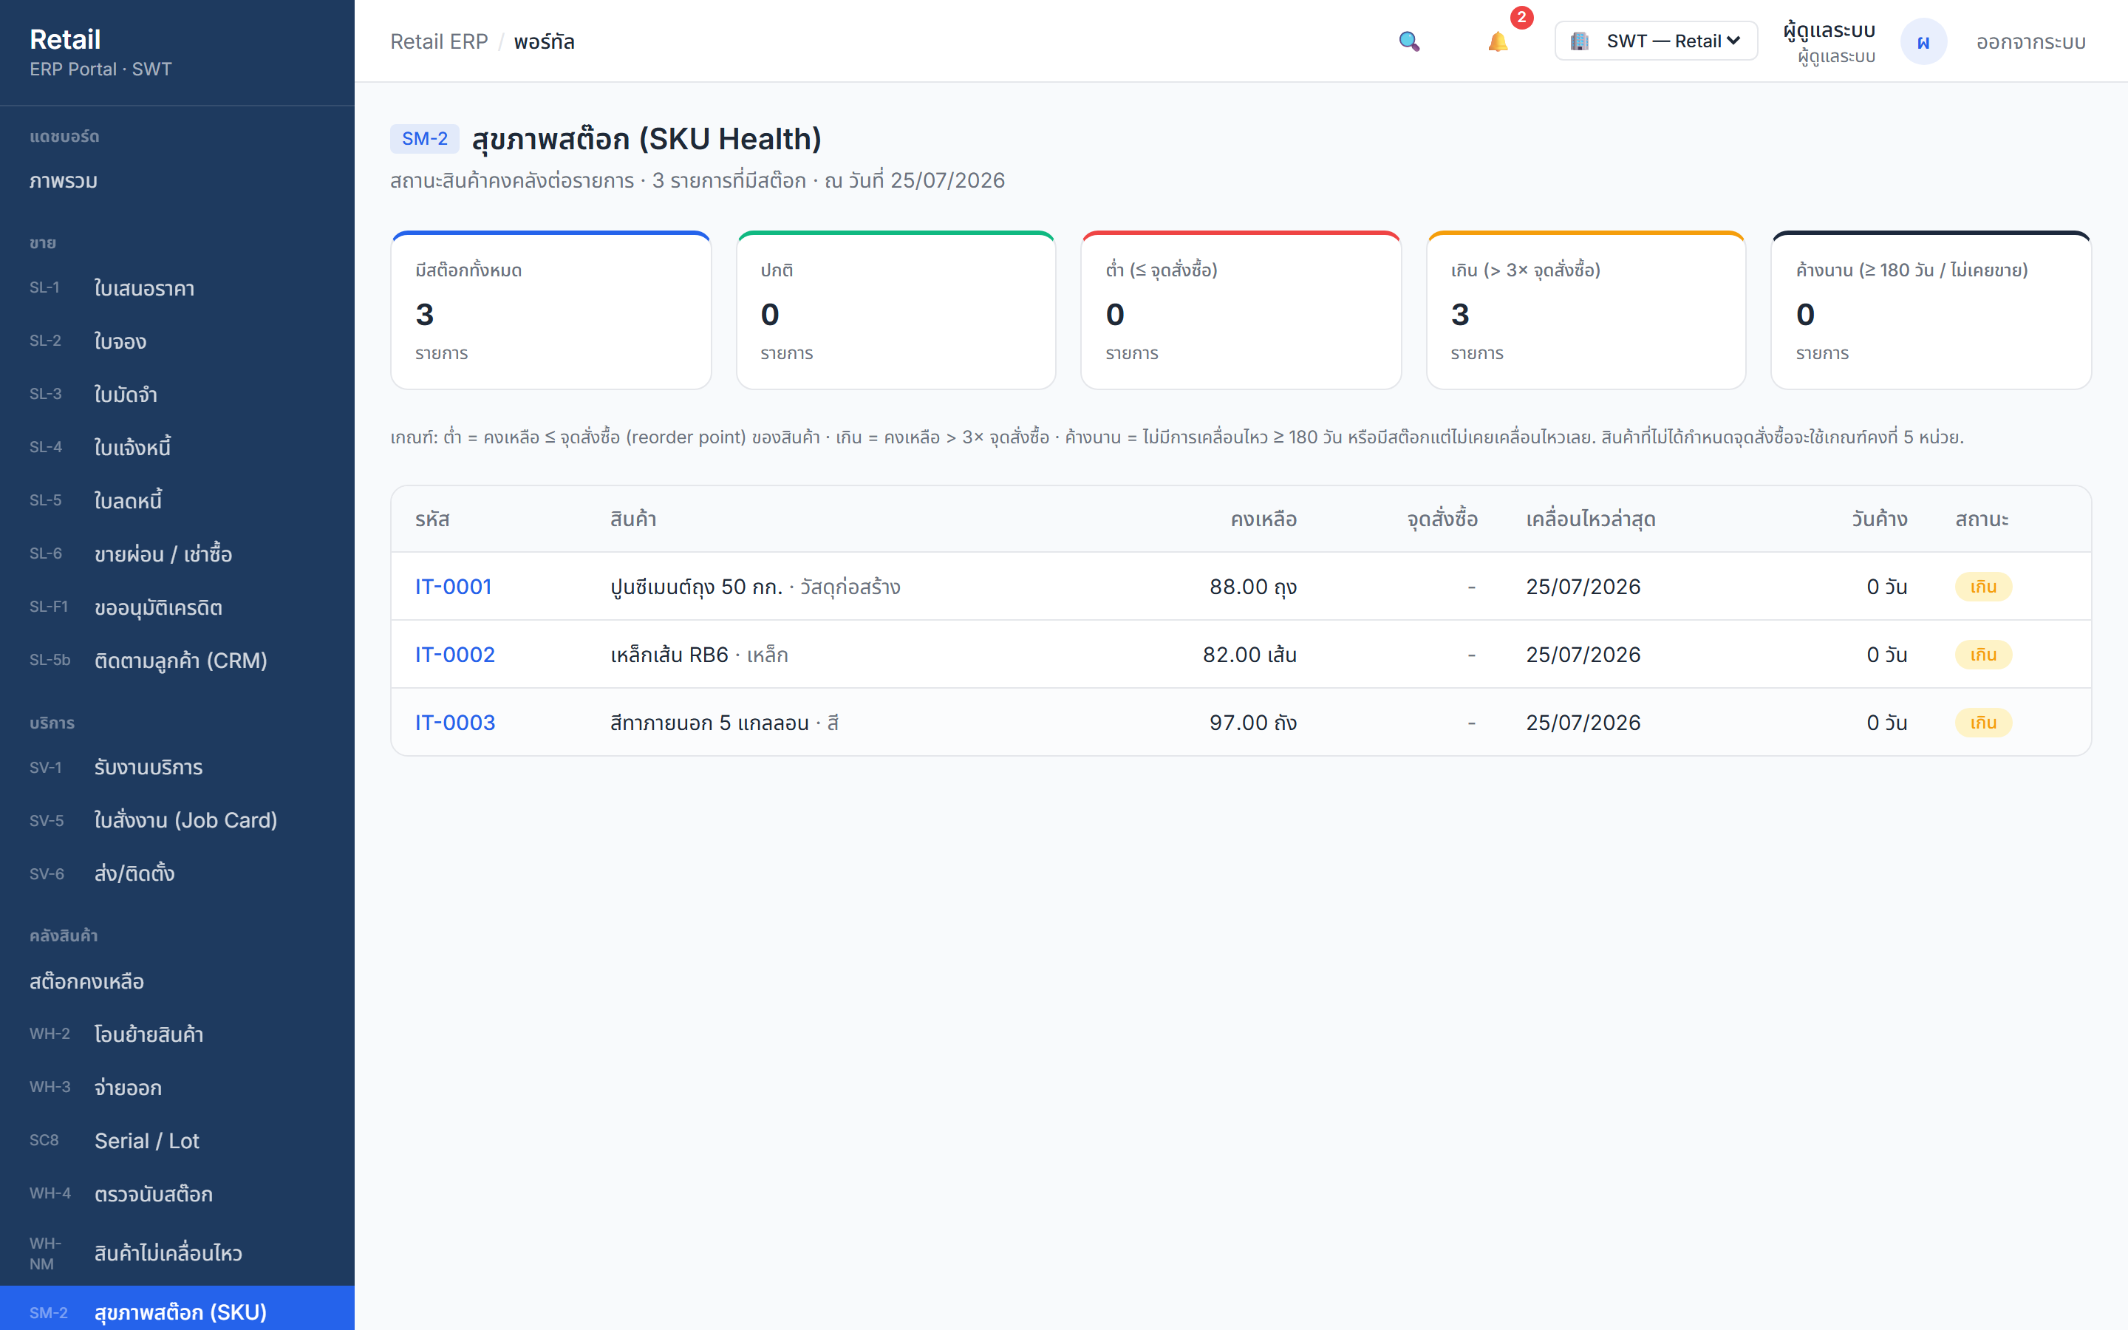The width and height of the screenshot is (2128, 1330).
Task: Click เกิน status badge of IT-0001
Action: [x=1983, y=587]
